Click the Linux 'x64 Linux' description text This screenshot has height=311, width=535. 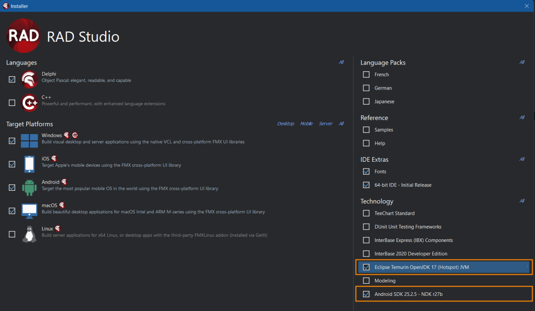154,235
